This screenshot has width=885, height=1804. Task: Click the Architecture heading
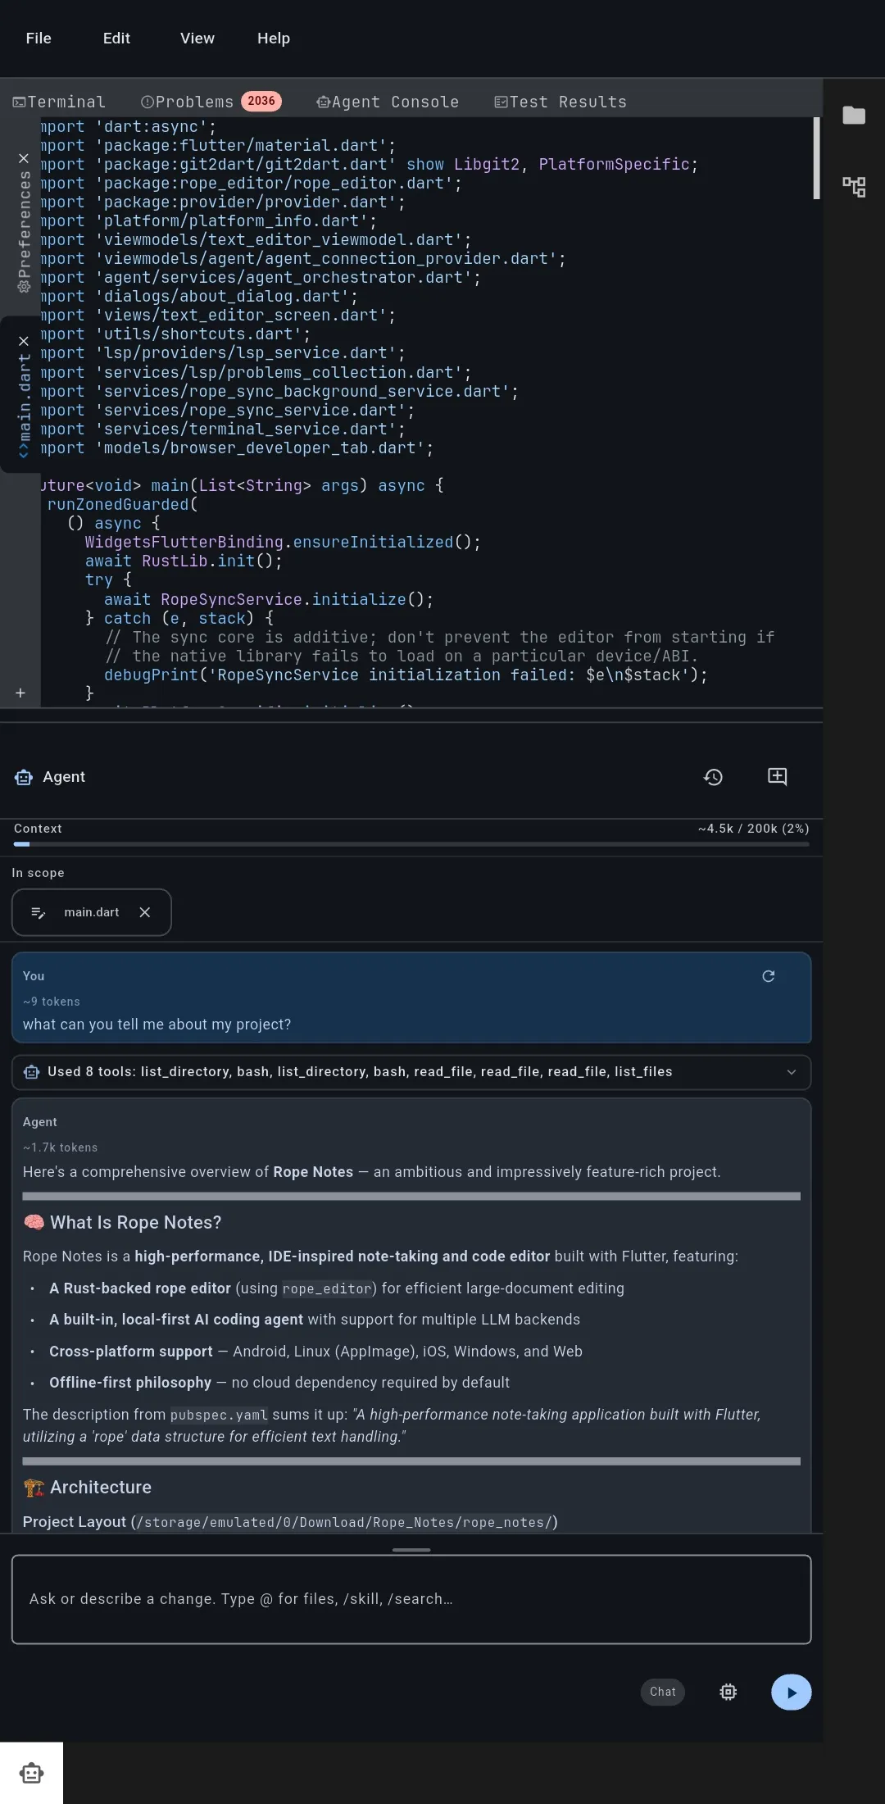click(101, 1487)
